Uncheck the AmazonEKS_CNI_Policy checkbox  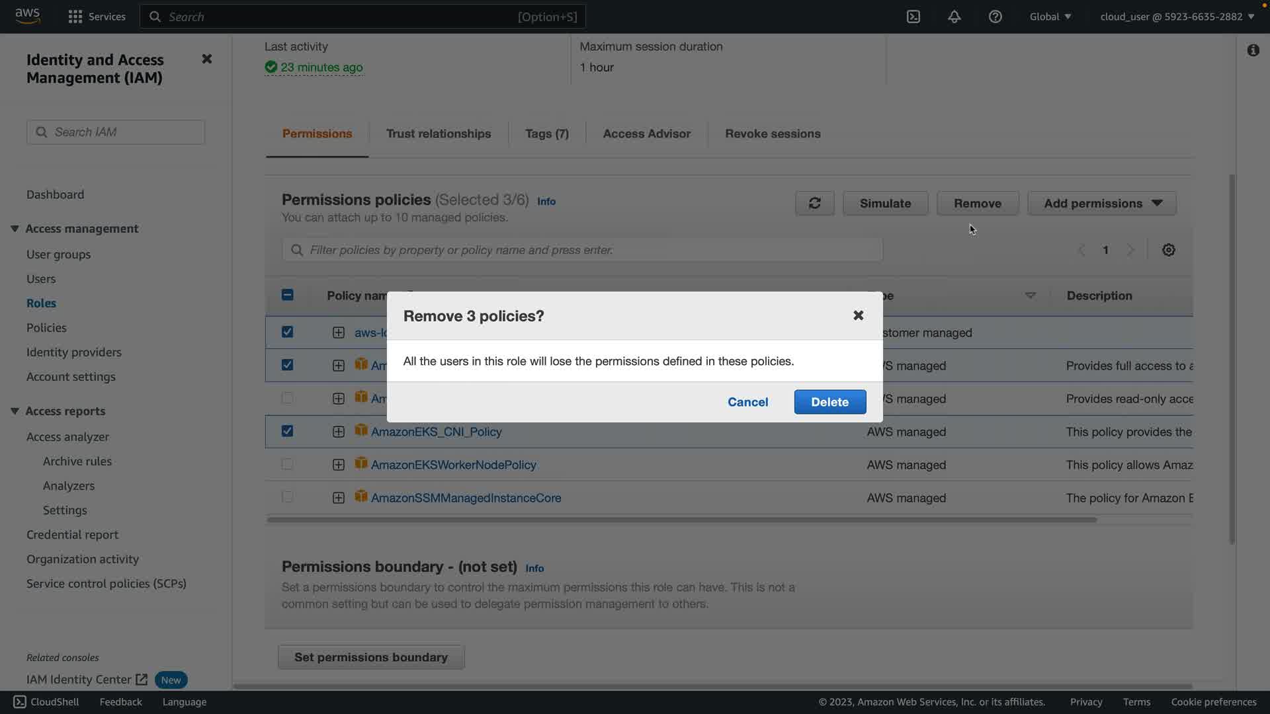pyautogui.click(x=287, y=431)
